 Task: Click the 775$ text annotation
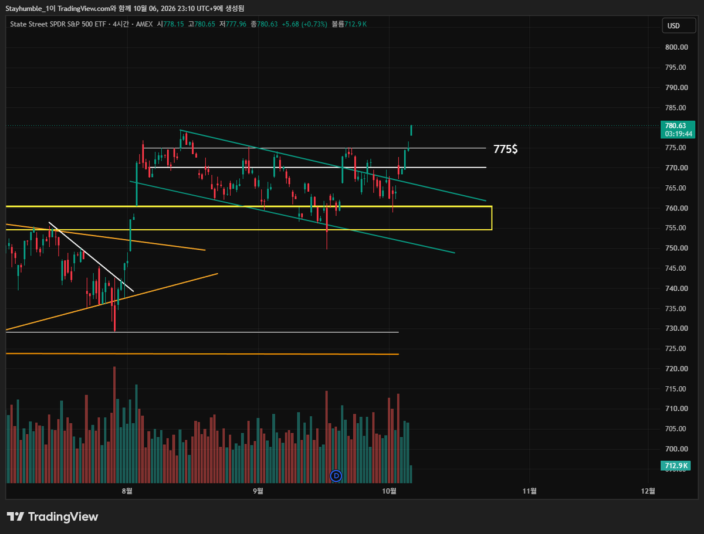pos(505,149)
